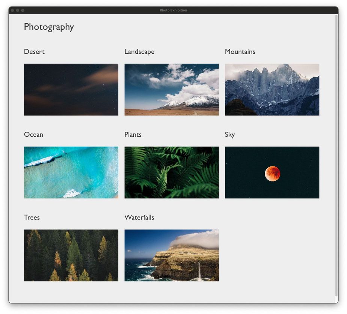
Task: Click the Ocean category label
Action: point(33,135)
